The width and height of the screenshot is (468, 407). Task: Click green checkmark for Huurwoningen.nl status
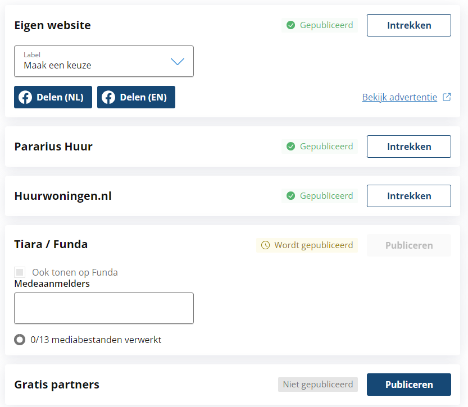[290, 196]
